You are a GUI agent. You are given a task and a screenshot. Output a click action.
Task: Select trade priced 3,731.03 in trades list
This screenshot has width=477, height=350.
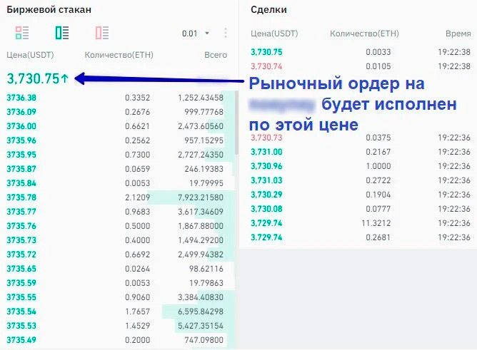361,180
